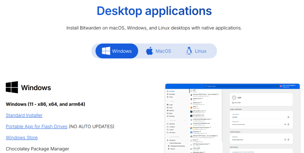Add a folder using the plus icon
304x153 pixels.
[185, 121]
